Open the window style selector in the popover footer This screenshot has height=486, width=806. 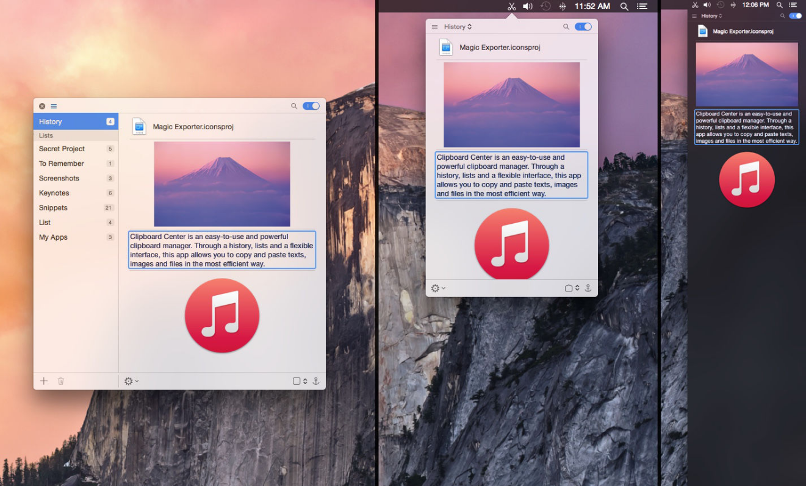[x=572, y=288]
